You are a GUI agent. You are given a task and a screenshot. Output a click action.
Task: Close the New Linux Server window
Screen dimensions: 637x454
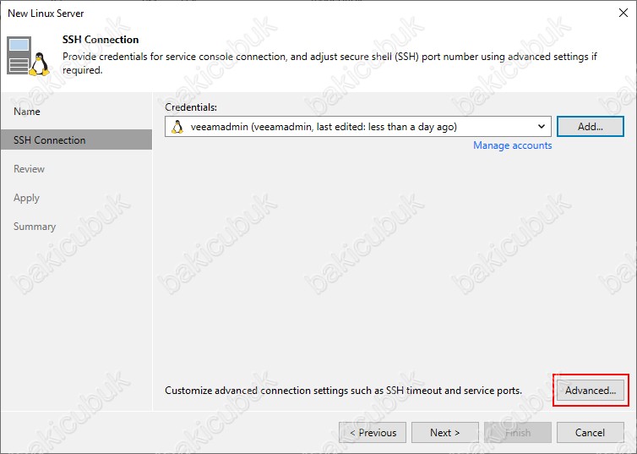pos(623,13)
